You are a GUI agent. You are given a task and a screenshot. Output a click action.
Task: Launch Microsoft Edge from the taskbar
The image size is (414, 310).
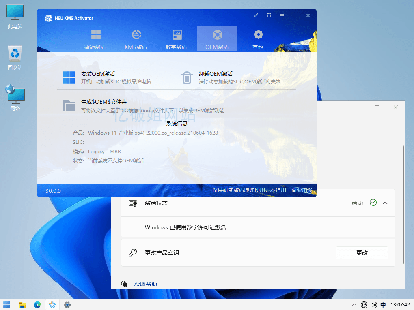(x=37, y=305)
